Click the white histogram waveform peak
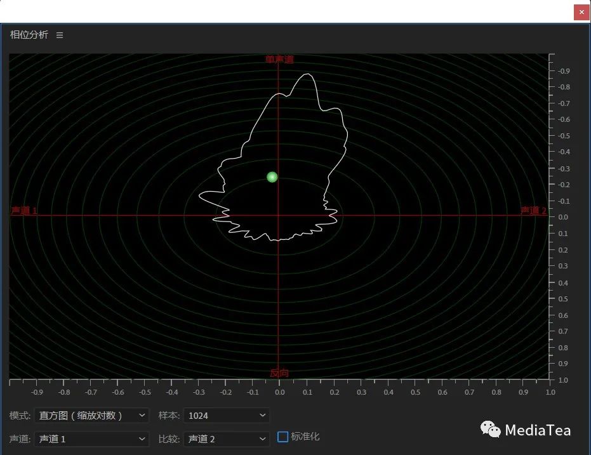 pos(307,75)
